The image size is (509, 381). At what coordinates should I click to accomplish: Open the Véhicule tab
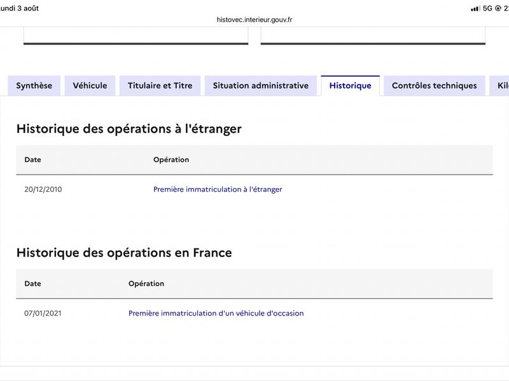(90, 86)
